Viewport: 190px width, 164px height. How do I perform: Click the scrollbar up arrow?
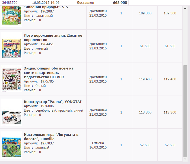click(185, 8)
